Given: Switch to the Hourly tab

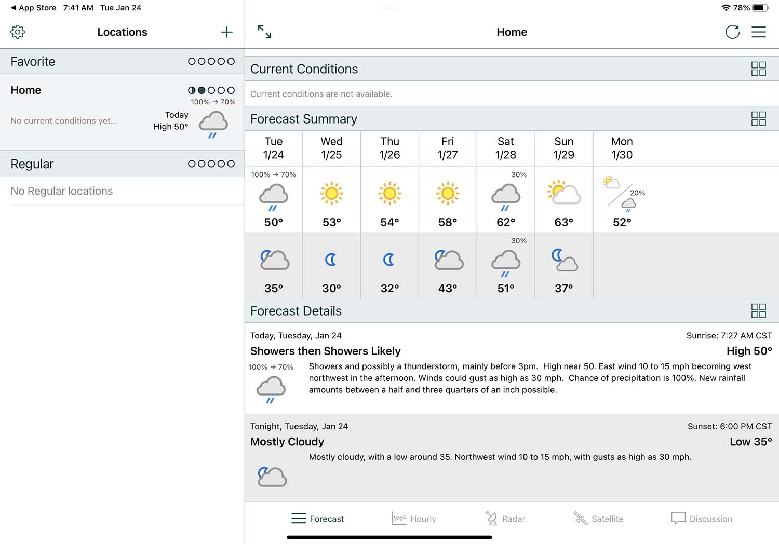Looking at the screenshot, I should click(x=414, y=519).
